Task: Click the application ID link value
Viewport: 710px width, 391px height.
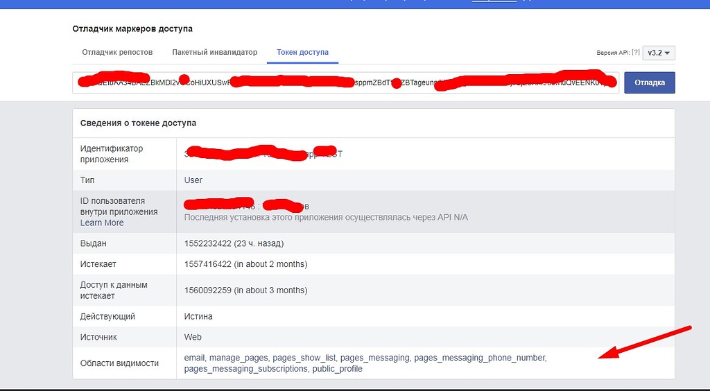Action: pos(263,153)
